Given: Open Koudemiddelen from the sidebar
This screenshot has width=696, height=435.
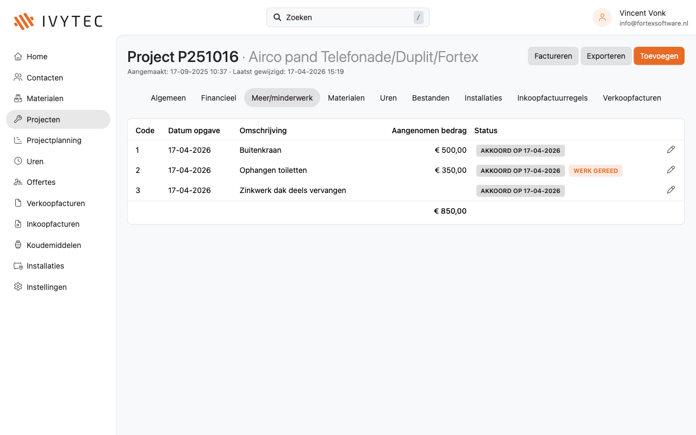Looking at the screenshot, I should [53, 245].
